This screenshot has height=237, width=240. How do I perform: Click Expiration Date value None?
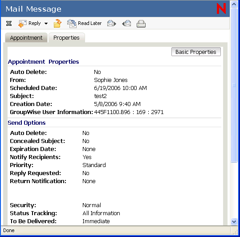coord(89,149)
